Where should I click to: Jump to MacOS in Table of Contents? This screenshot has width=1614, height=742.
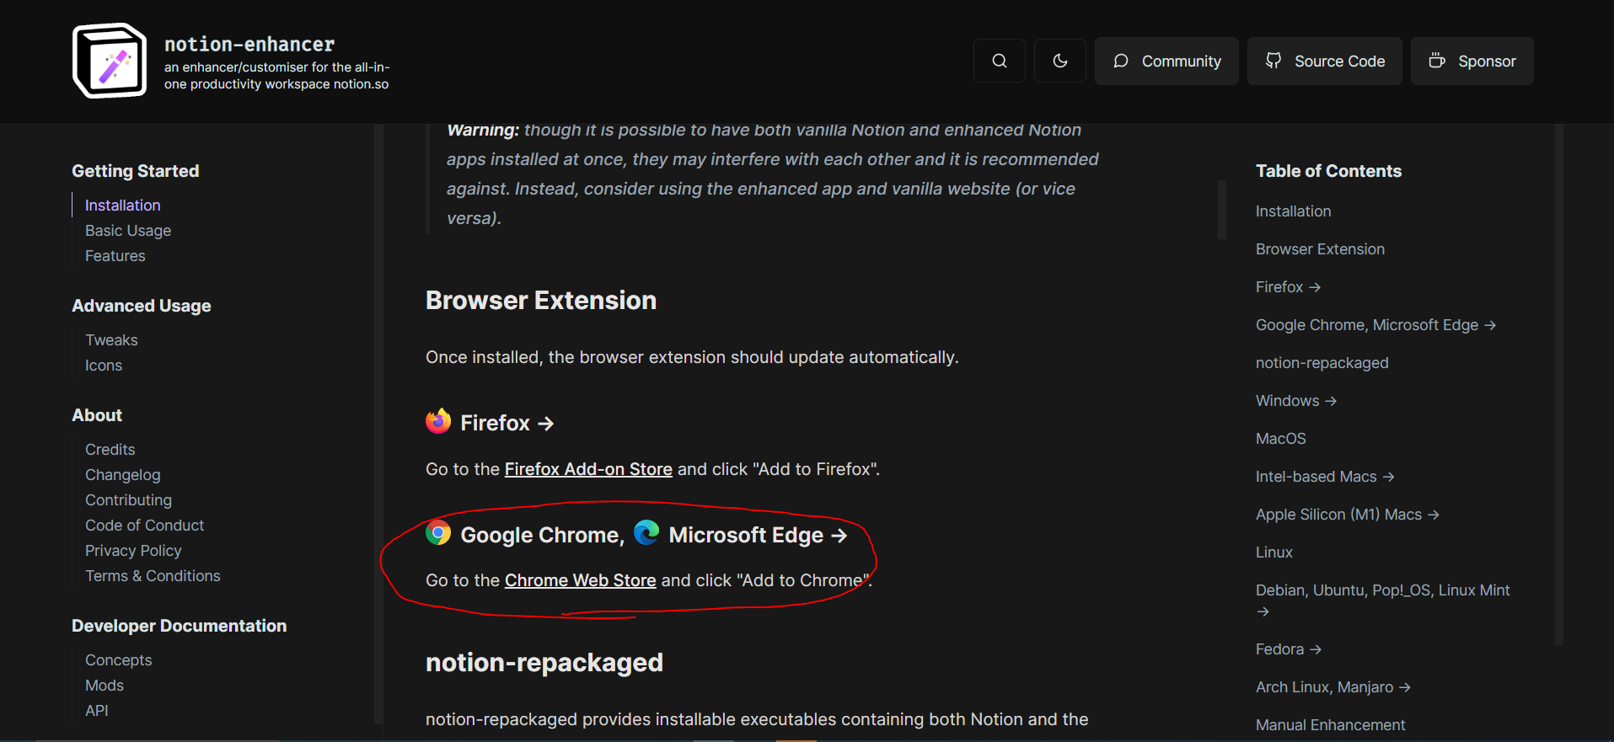pyautogui.click(x=1281, y=439)
